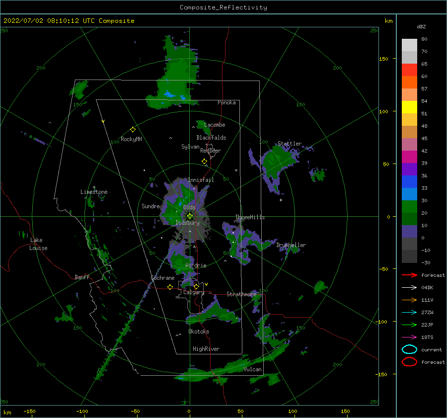Viewport: 447px width, 418px height.
Task: Click the Lake Louise label
Action: [x=38, y=244]
